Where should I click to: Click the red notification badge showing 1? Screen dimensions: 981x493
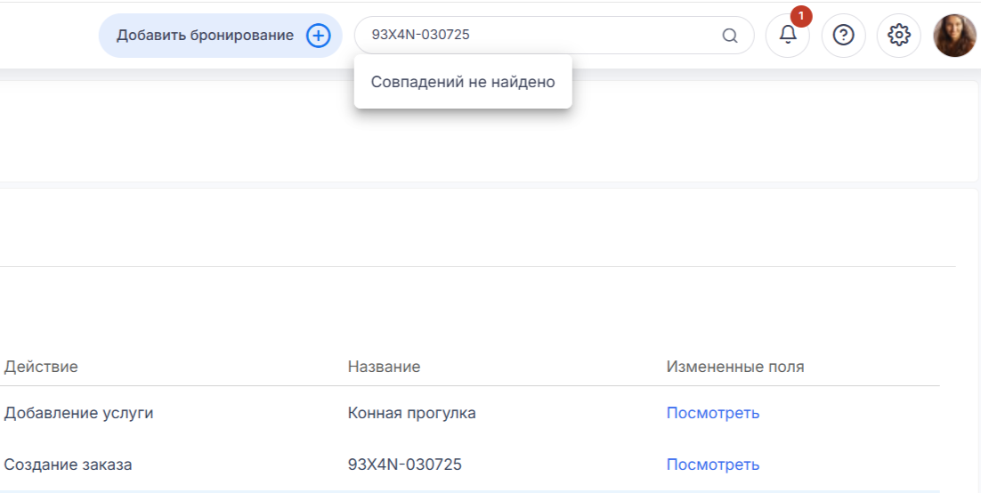pos(801,16)
